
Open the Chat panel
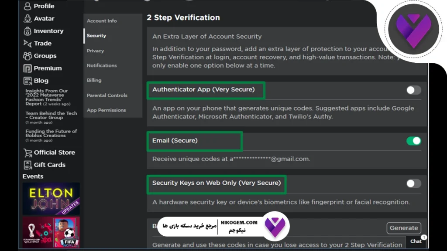point(416,241)
